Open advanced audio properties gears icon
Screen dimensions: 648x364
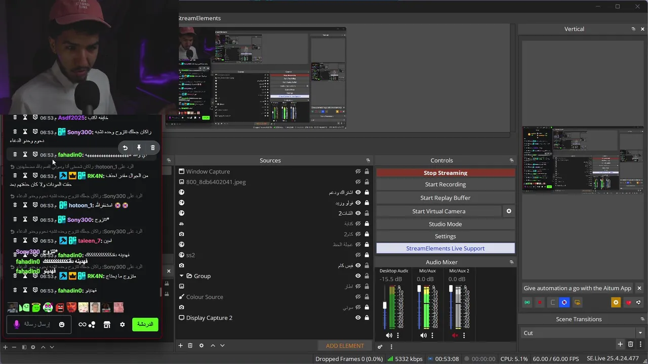(380, 346)
